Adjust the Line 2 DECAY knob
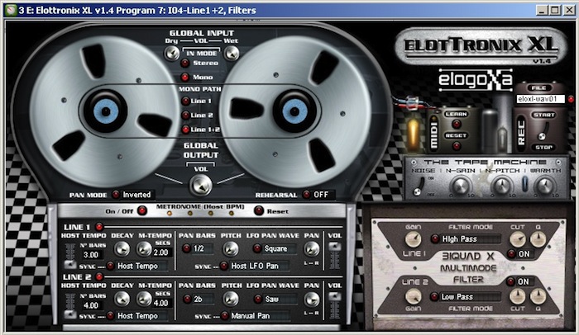 pos(122,299)
